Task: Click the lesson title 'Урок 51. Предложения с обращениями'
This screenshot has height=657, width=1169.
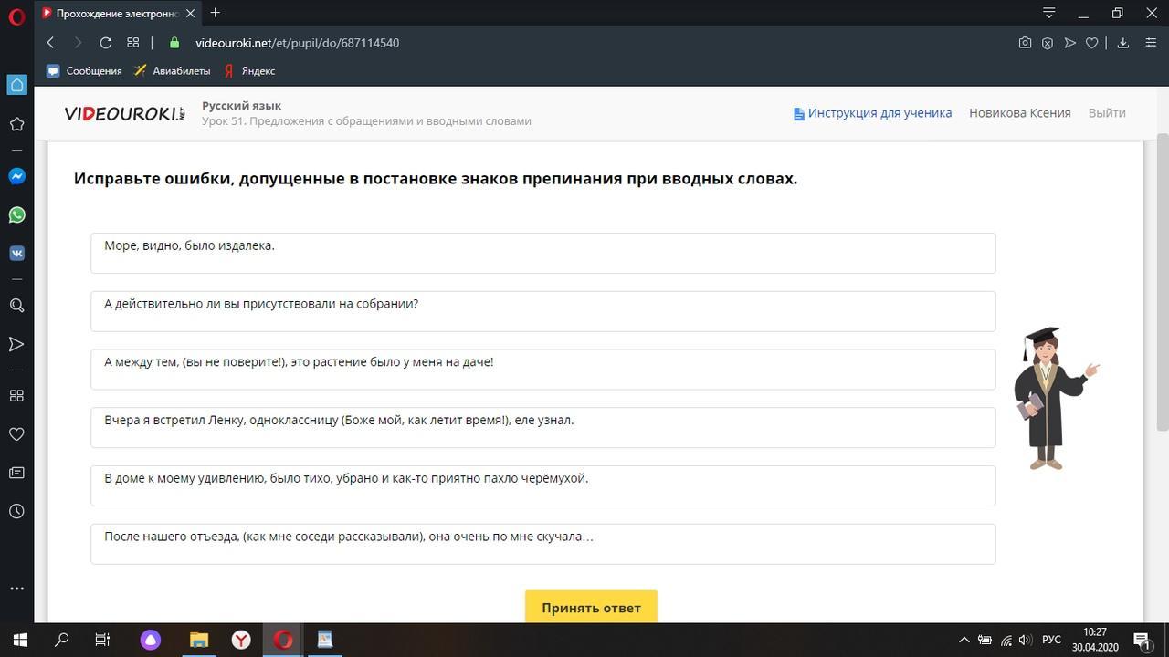Action: 366,121
